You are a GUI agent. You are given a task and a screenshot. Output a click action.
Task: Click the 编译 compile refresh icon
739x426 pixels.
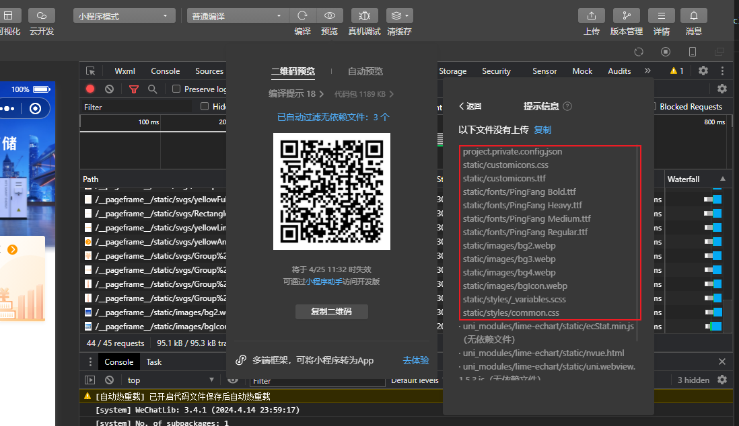303,15
